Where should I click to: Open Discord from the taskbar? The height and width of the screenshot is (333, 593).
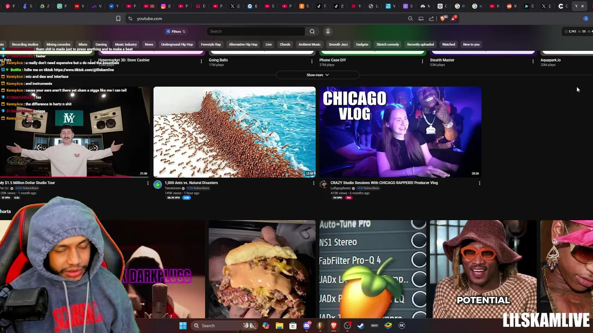point(307,326)
